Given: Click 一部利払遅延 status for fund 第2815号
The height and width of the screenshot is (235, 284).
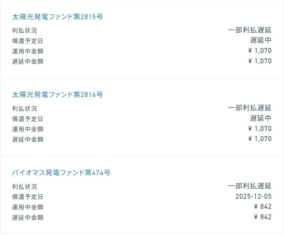Looking at the screenshot, I should [250, 30].
